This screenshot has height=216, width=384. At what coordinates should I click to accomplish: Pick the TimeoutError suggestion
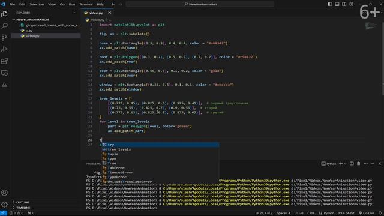coord(160,172)
